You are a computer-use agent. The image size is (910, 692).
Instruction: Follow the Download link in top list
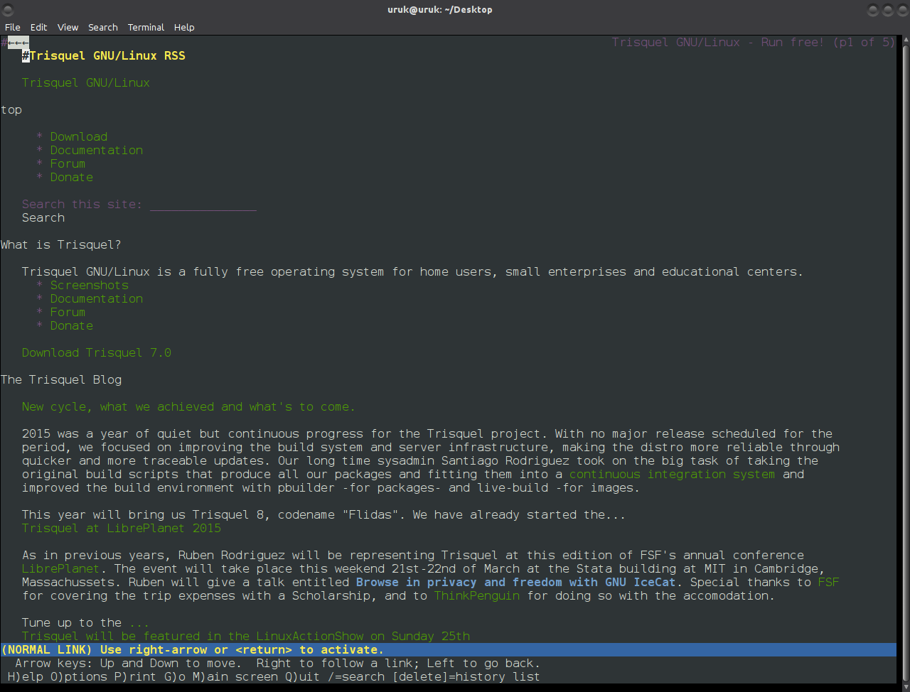[x=79, y=136]
